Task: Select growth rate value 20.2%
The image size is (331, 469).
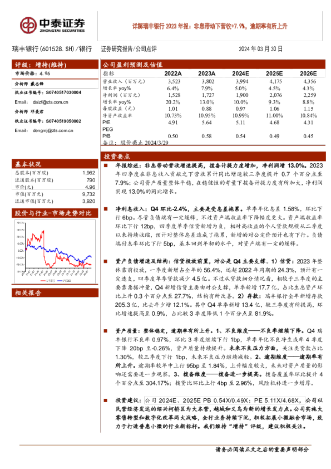Action: pos(173,102)
